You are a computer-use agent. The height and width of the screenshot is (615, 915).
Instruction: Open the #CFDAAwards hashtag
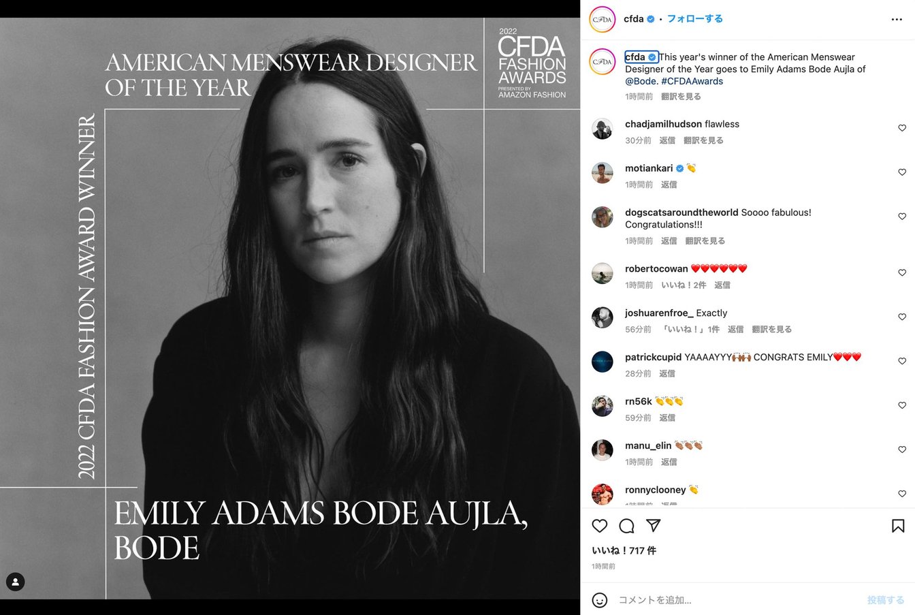click(x=692, y=81)
